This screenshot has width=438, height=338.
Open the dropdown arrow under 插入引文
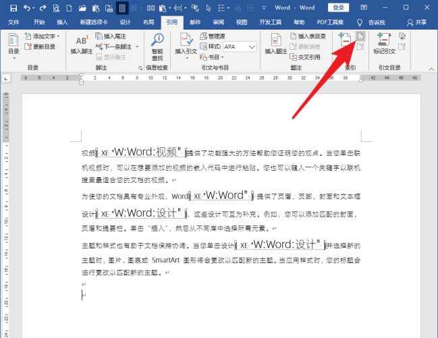(x=187, y=58)
